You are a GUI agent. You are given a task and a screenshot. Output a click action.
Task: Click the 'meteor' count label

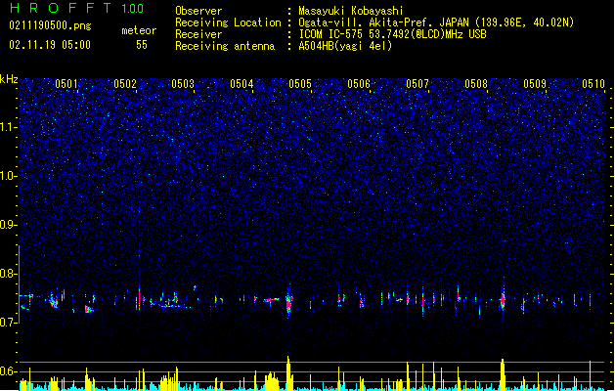click(139, 30)
